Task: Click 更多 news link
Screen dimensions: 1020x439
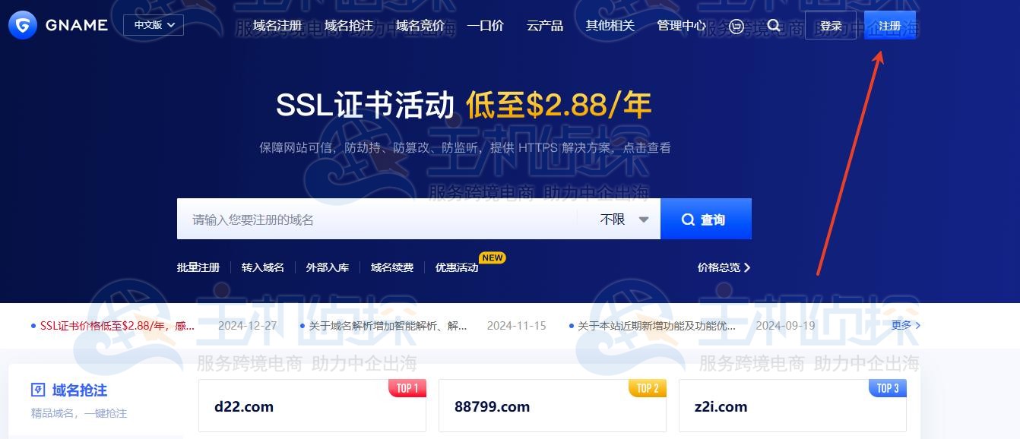Action: [906, 325]
